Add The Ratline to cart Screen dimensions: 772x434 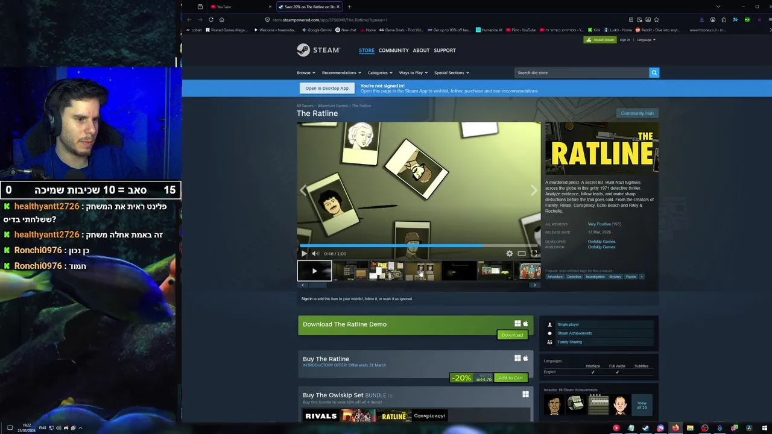pos(511,378)
